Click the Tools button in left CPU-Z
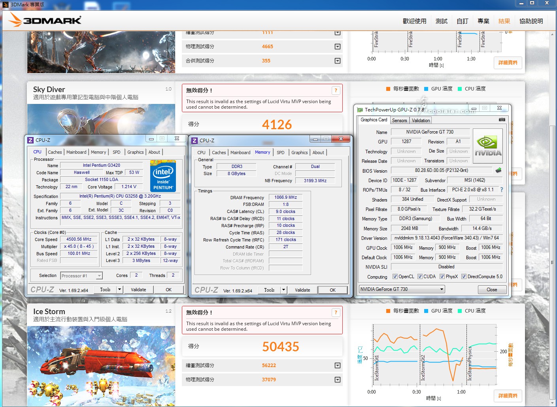The height and width of the screenshot is (407, 557). pyautogui.click(x=105, y=290)
